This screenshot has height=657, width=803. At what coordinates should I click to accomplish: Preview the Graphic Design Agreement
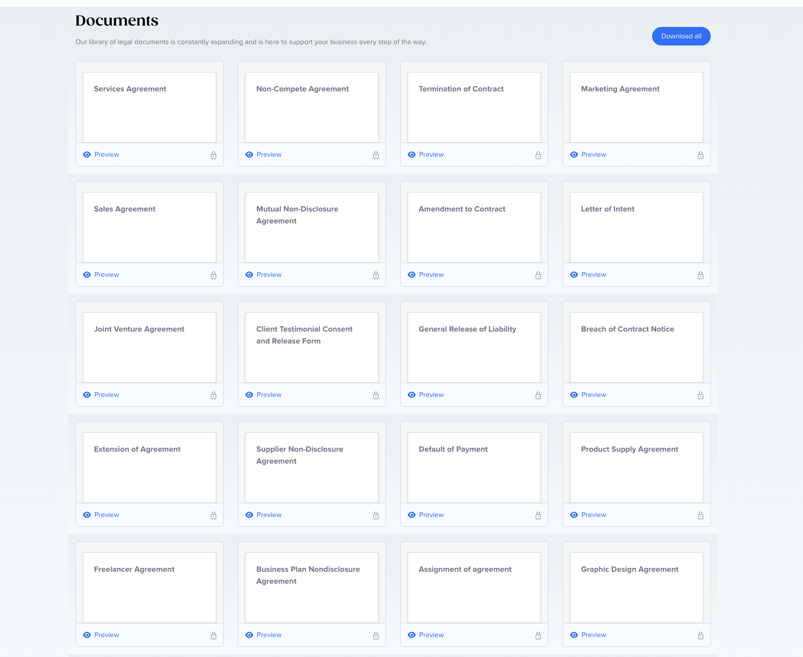pyautogui.click(x=588, y=635)
